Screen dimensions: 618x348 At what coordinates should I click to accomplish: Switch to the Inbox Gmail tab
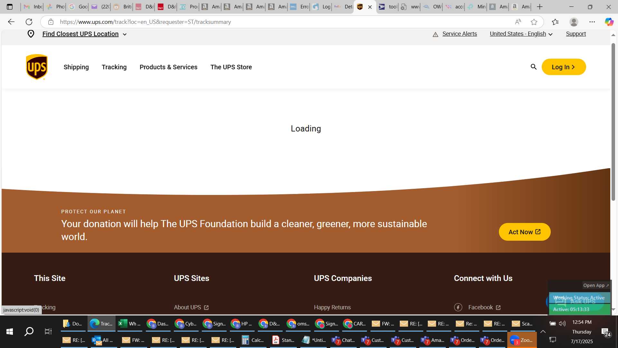click(x=33, y=7)
